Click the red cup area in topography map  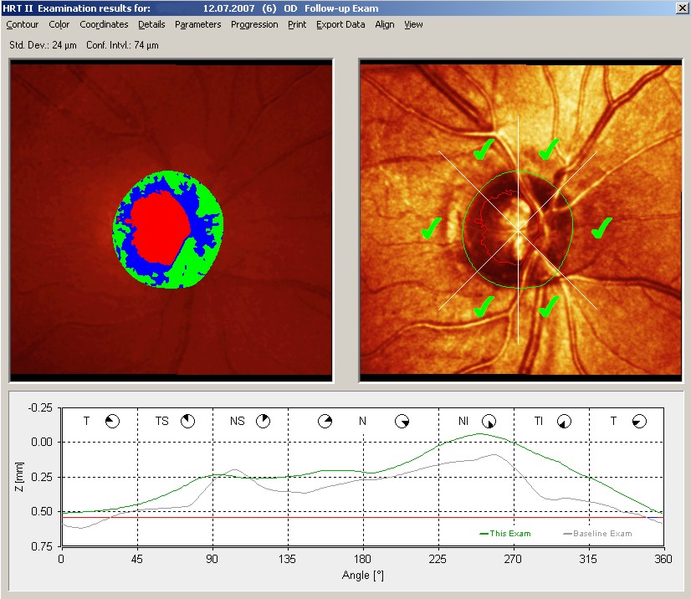(161, 226)
